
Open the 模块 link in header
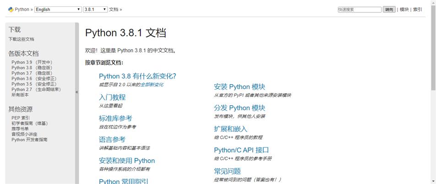click(x=404, y=10)
